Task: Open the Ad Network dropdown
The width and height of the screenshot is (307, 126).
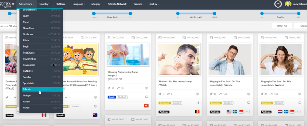Action: tap(27, 4)
